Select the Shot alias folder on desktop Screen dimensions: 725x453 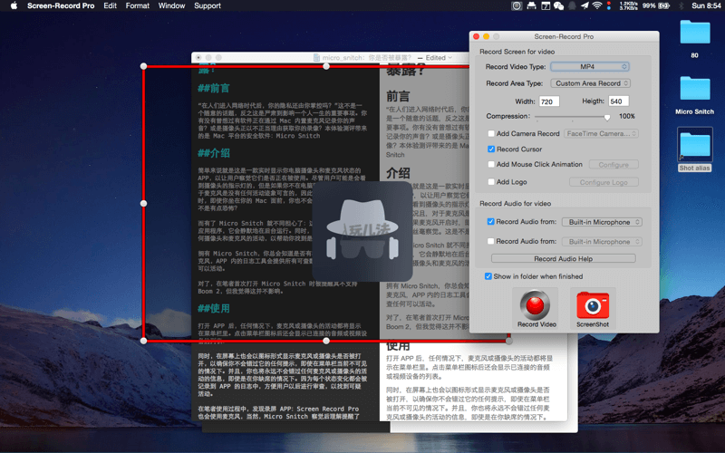click(694, 145)
